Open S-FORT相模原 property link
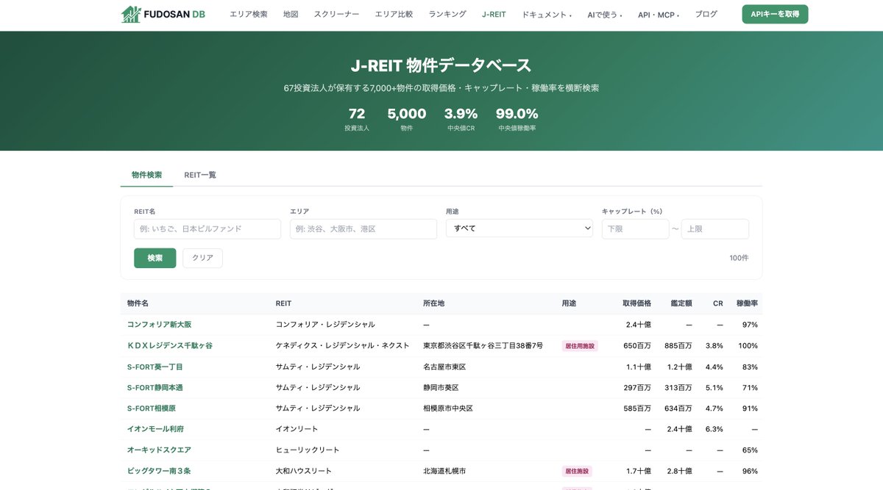The height and width of the screenshot is (490, 883). 151,408
